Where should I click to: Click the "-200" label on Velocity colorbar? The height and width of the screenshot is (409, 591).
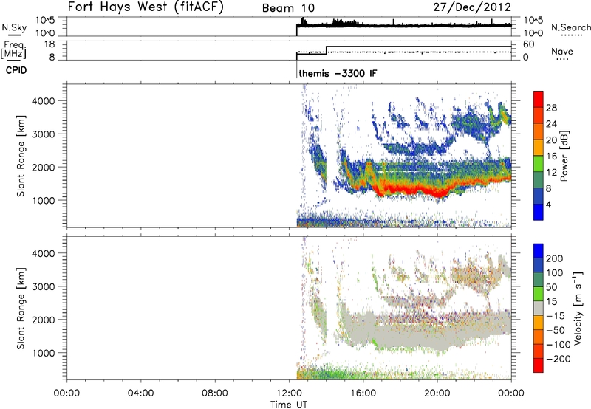(558, 359)
